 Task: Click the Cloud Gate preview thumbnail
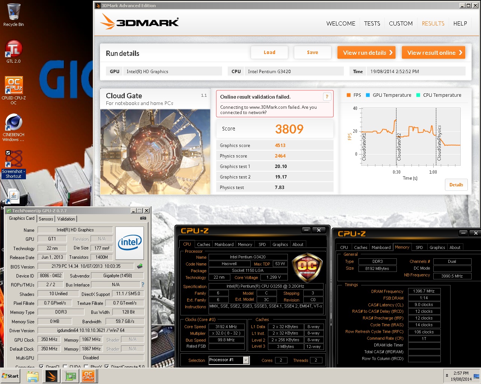[x=155, y=152]
